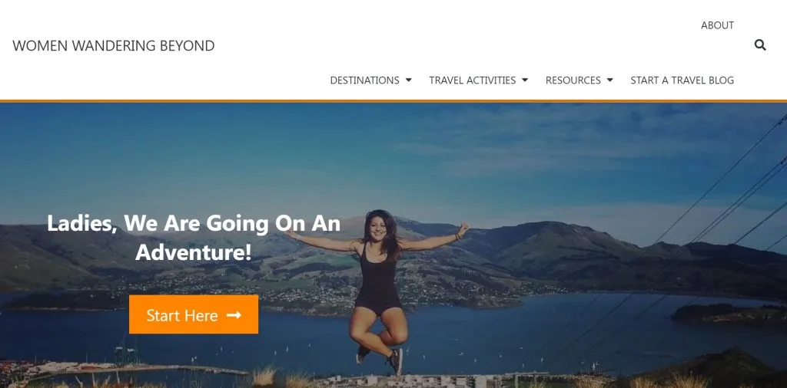Image resolution: width=787 pixels, height=388 pixels.
Task: Click the arrow icon inside Start Here button
Action: pyautogui.click(x=234, y=315)
